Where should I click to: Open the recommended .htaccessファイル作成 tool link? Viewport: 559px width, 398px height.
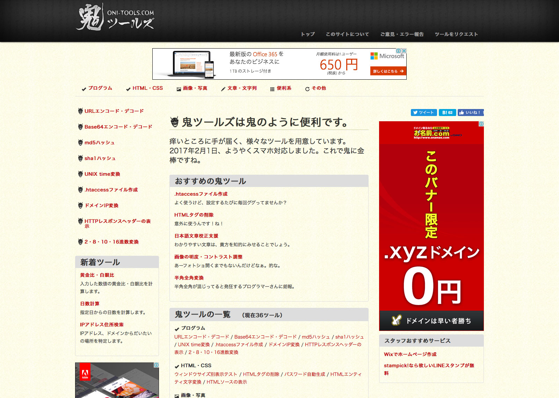click(x=201, y=194)
